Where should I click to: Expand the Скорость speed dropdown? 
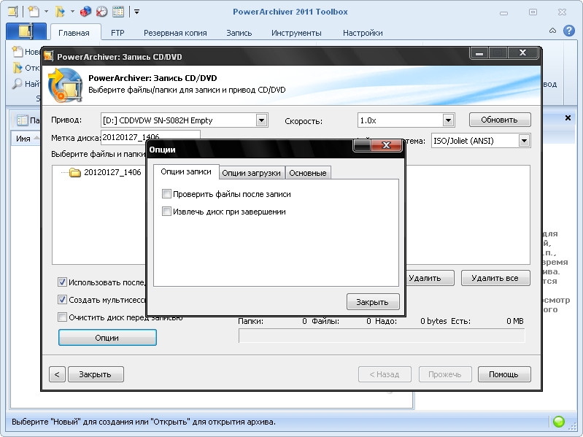click(x=448, y=120)
